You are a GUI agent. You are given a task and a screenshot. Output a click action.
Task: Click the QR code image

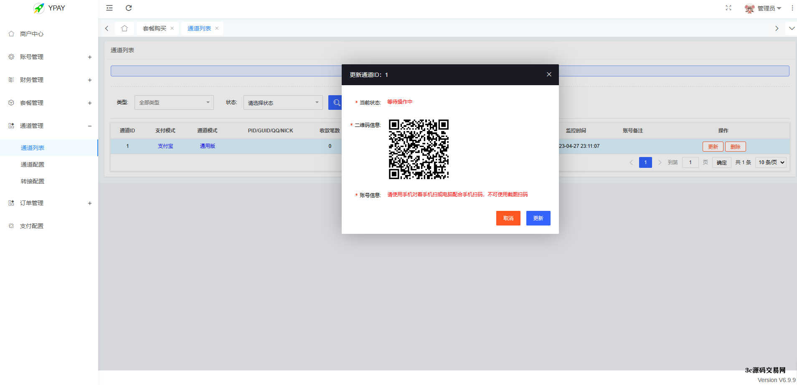coord(419,149)
